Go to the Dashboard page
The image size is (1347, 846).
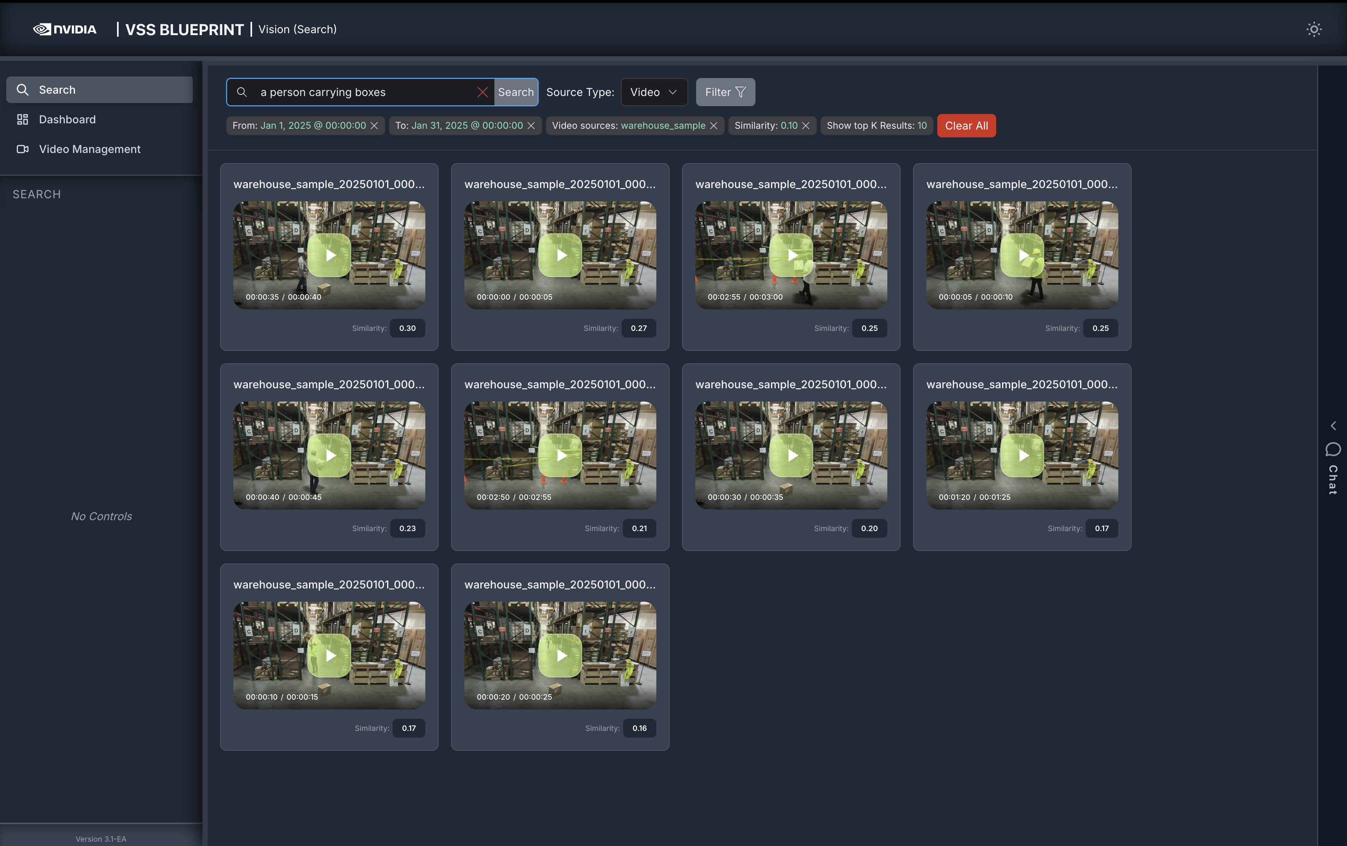point(67,120)
